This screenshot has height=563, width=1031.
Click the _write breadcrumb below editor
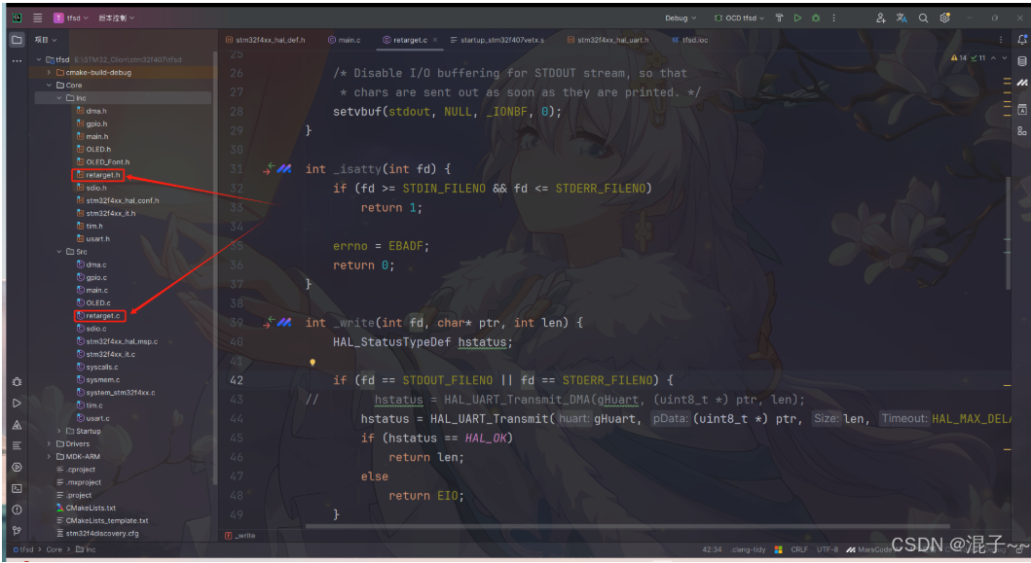(x=240, y=536)
